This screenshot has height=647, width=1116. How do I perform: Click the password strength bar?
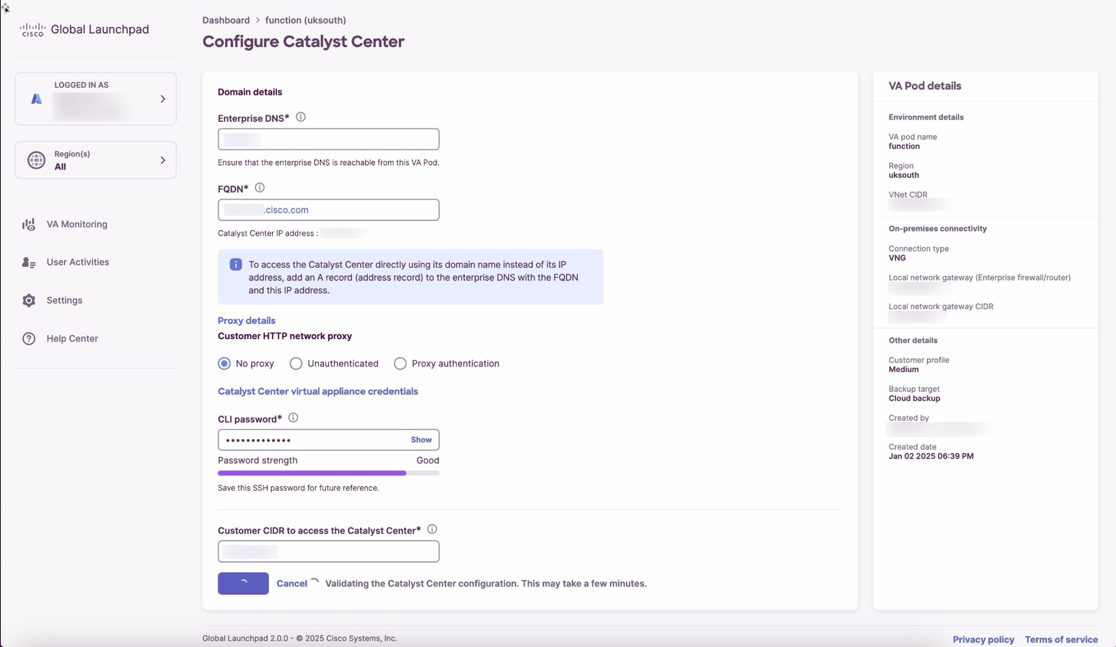coord(329,473)
